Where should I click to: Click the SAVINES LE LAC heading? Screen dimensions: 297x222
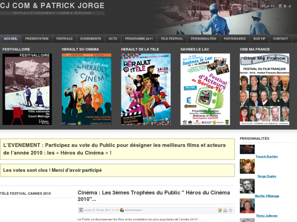tap(195, 49)
